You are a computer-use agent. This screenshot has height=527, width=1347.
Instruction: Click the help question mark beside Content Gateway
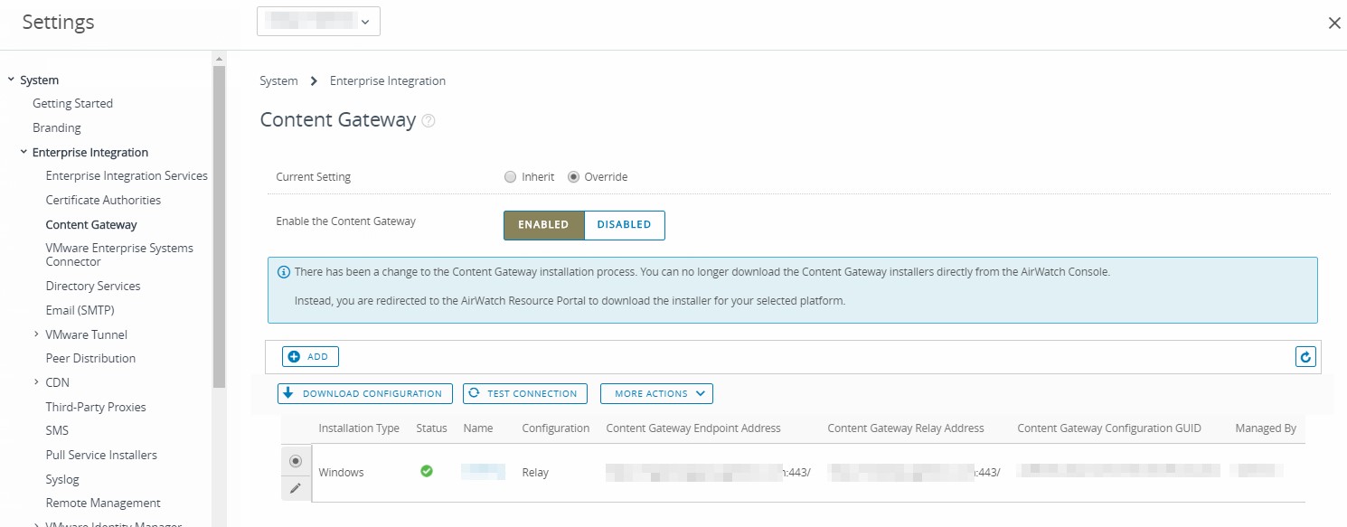point(429,121)
